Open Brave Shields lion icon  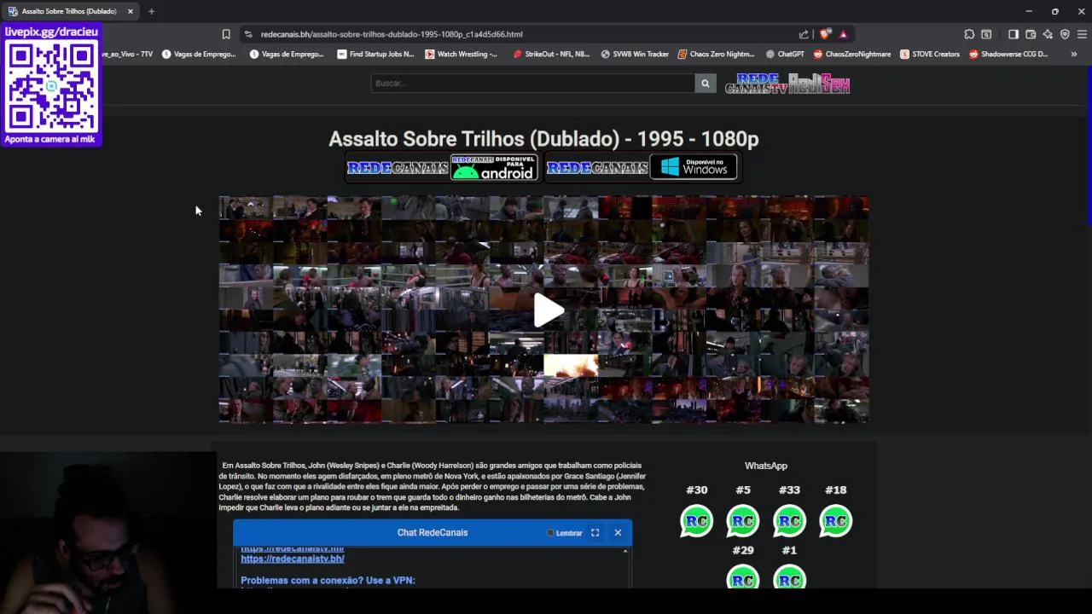pyautogui.click(x=825, y=34)
